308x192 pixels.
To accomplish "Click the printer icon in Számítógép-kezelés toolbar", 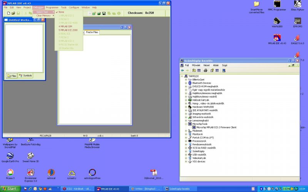I will (x=206, y=70).
